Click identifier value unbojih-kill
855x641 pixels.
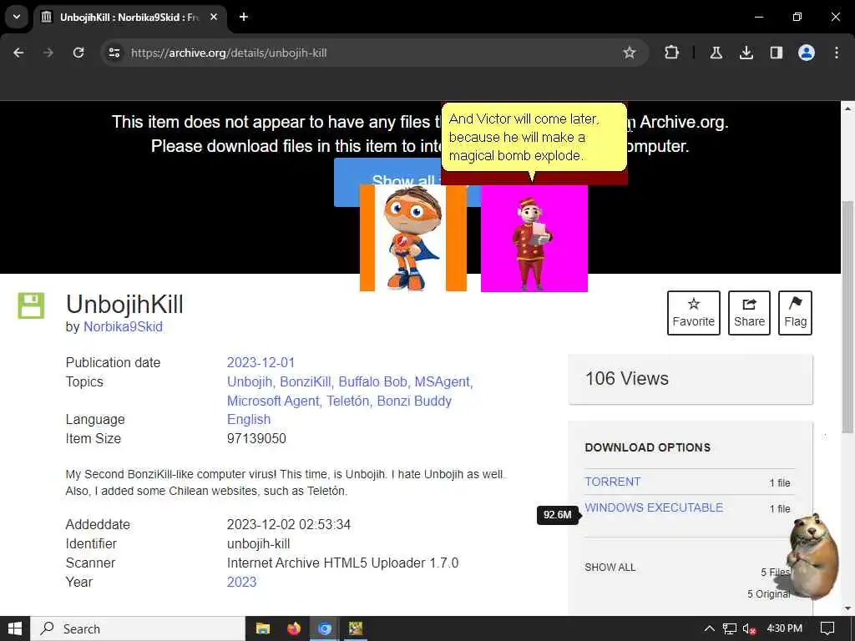(x=259, y=543)
